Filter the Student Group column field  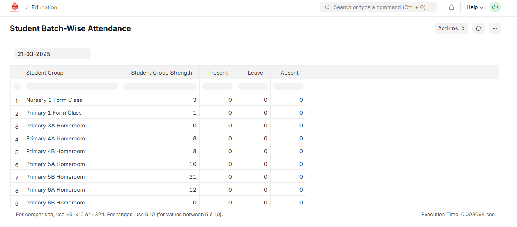coord(72,86)
